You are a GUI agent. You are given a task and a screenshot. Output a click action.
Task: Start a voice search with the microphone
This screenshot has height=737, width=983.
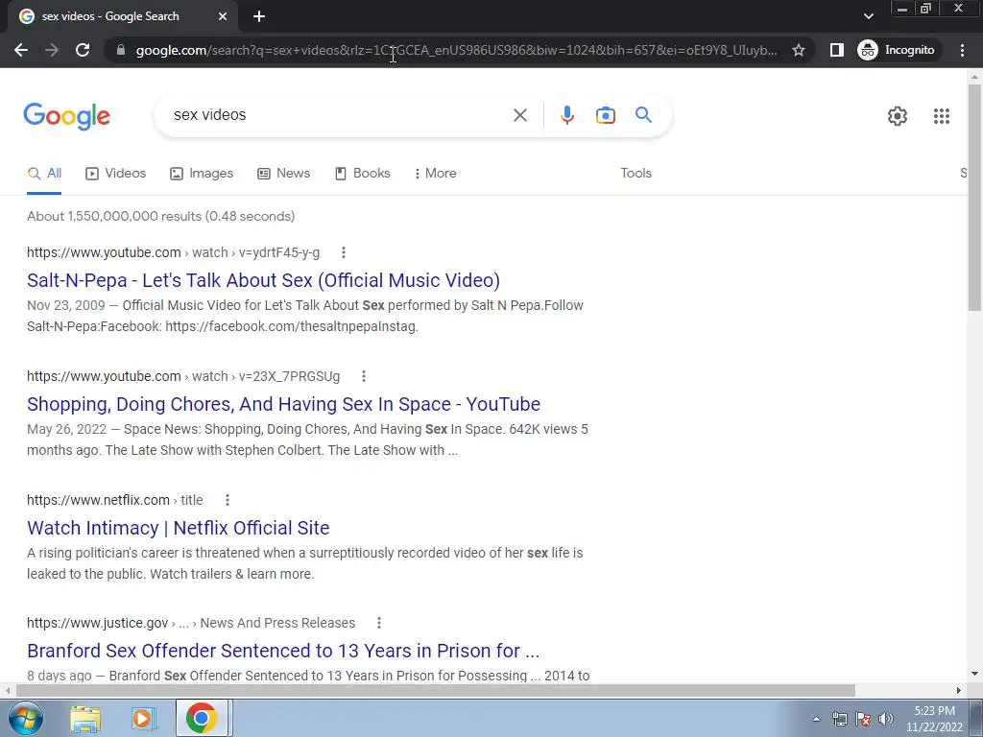click(567, 115)
